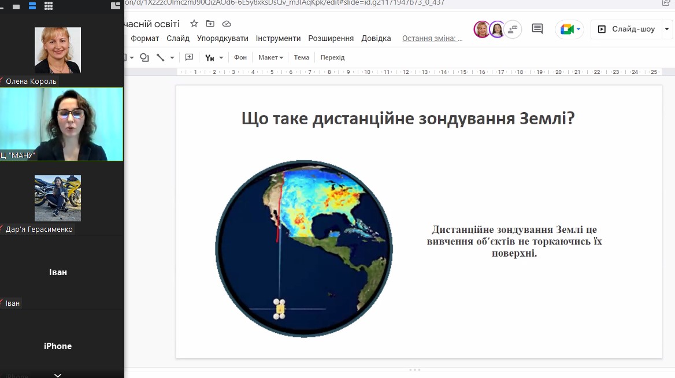Screen dimensions: 675x378
Task: Switch Zoom to single-tile view
Action: [x=16, y=6]
